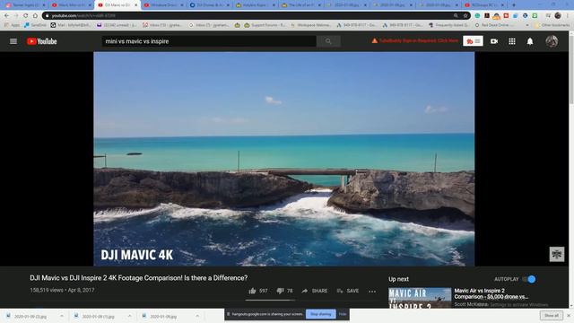Click the browser back arrow

pyautogui.click(x=6, y=16)
